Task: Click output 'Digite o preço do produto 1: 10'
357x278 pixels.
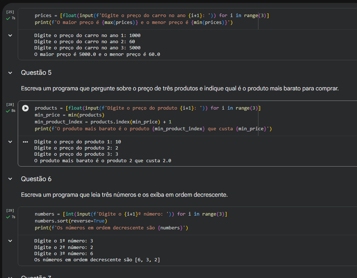Action: [78, 142]
